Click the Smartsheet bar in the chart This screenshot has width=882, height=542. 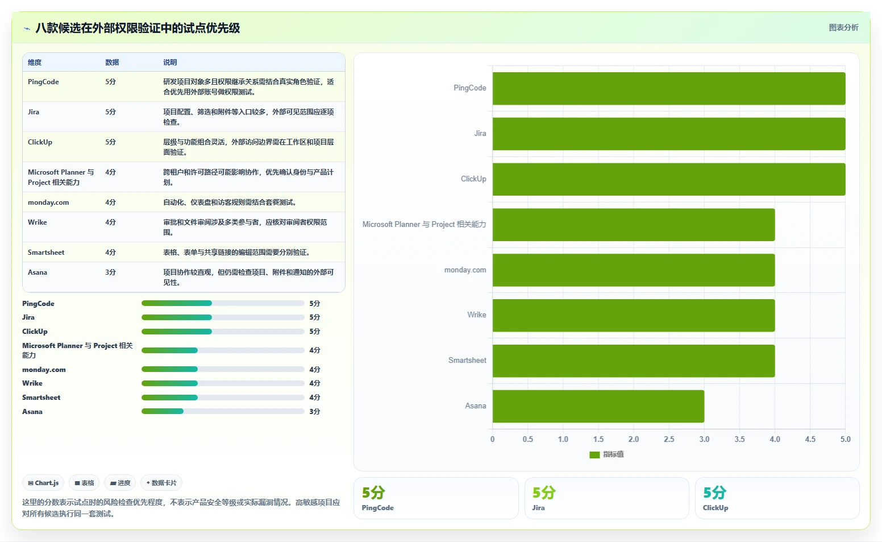point(634,361)
